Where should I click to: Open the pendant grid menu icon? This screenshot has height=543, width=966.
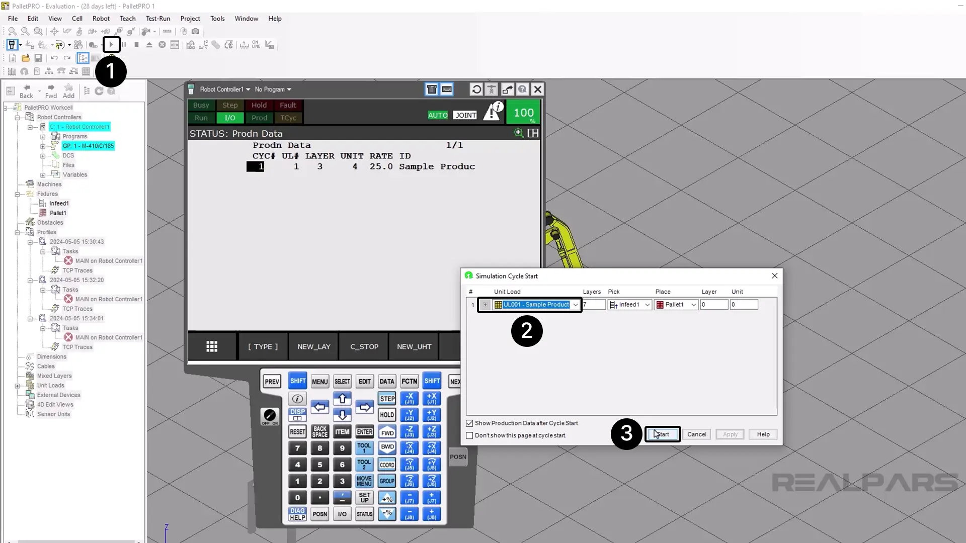pyautogui.click(x=212, y=346)
